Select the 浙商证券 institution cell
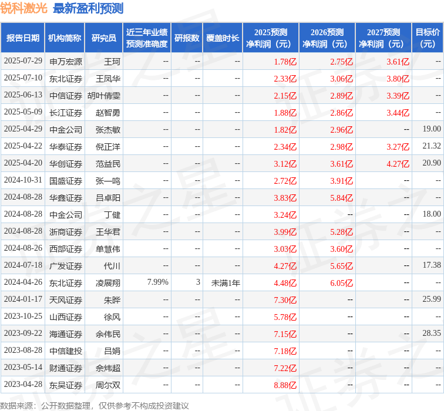Screen dimensions: 444x411 66,232
